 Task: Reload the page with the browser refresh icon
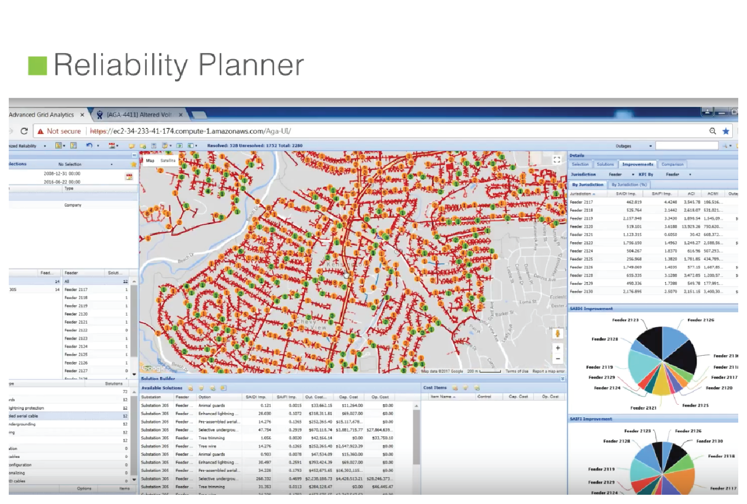(x=24, y=131)
